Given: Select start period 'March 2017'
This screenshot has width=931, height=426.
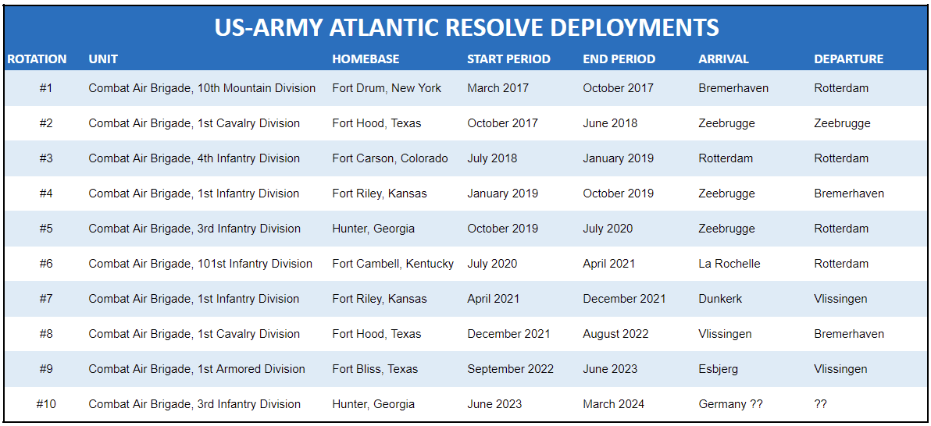Looking at the screenshot, I should click(498, 88).
